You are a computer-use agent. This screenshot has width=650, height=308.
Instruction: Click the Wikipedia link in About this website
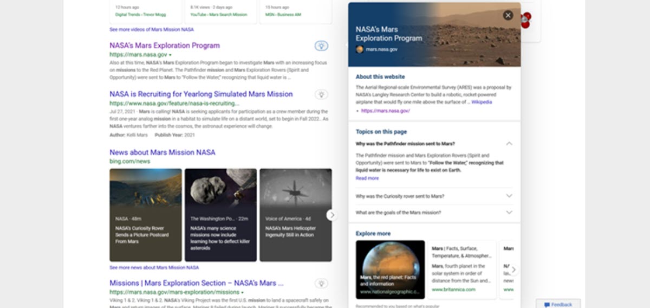[x=482, y=102]
